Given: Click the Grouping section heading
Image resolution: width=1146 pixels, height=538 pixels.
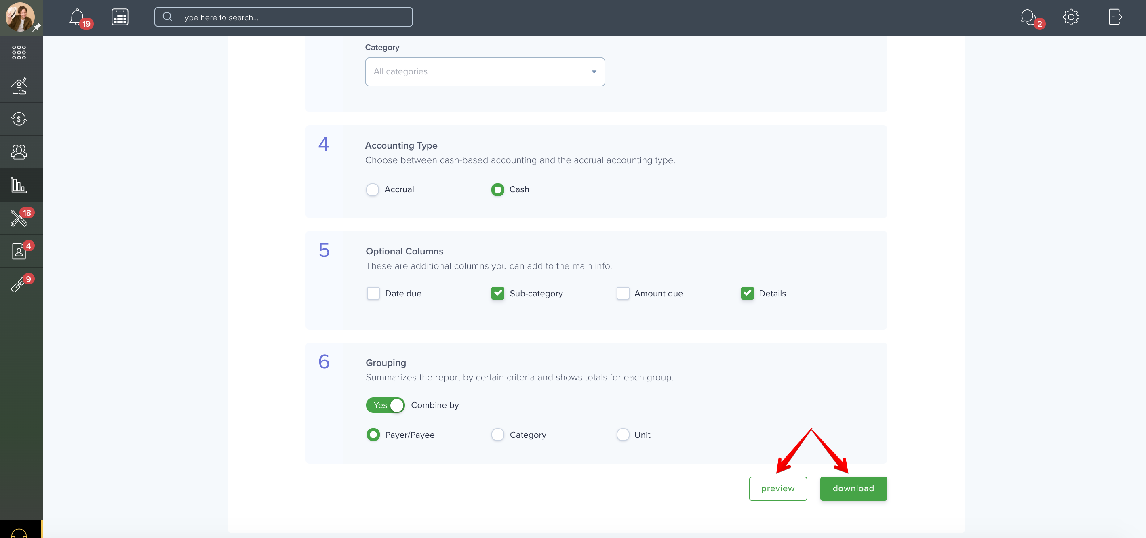Looking at the screenshot, I should pos(385,363).
